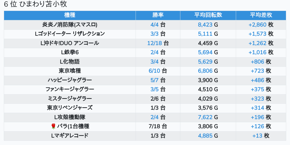This screenshot has height=145, width=290.
Task: Click the ミスタージャグラー row name
Action: click(70, 99)
